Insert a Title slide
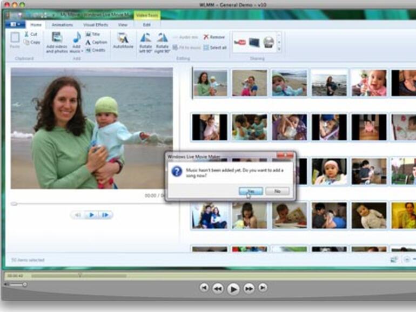416x312 pixels. click(x=92, y=34)
